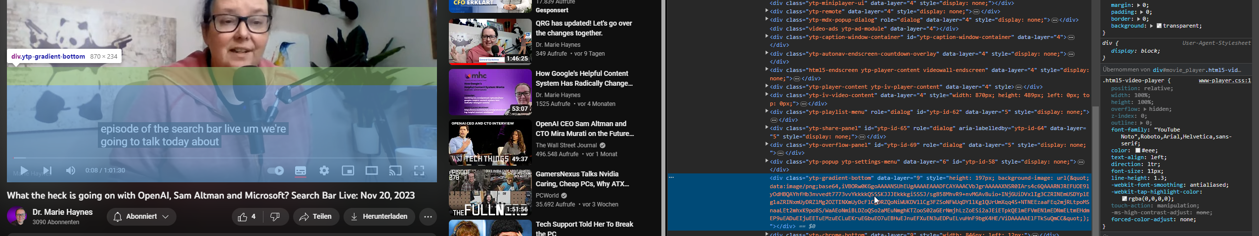The height and width of the screenshot is (236, 1259).
Task: Cast the video using the cast icon
Action: coord(395,171)
